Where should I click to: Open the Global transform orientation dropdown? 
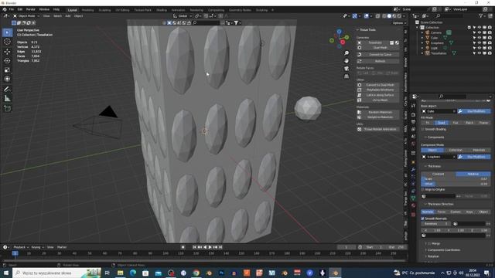183,15
